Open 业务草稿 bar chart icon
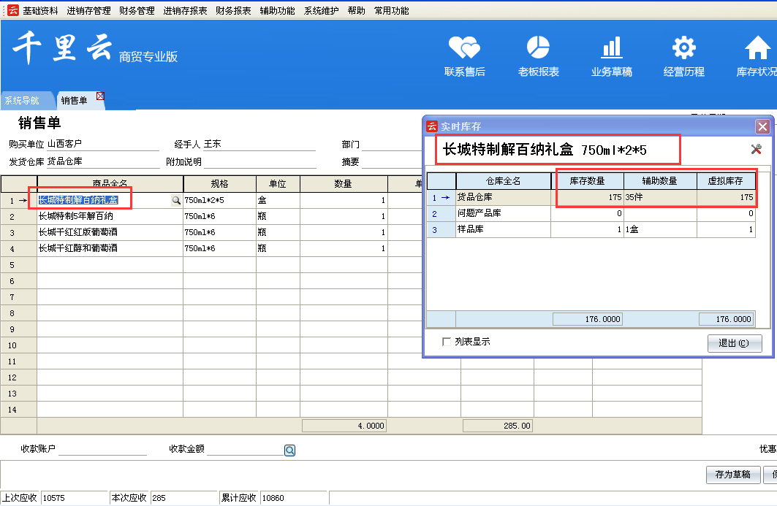The height and width of the screenshot is (506, 777). point(611,48)
